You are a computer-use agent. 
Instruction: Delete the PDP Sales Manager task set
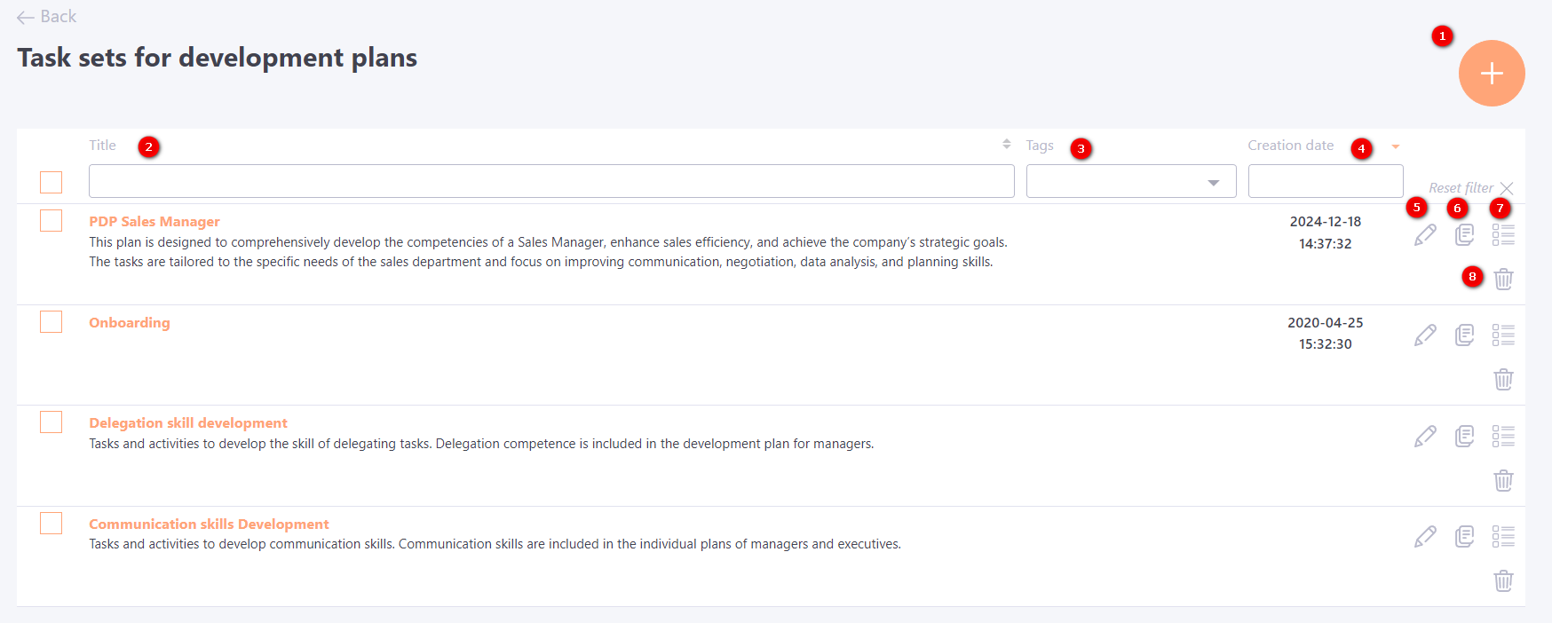[1503, 279]
